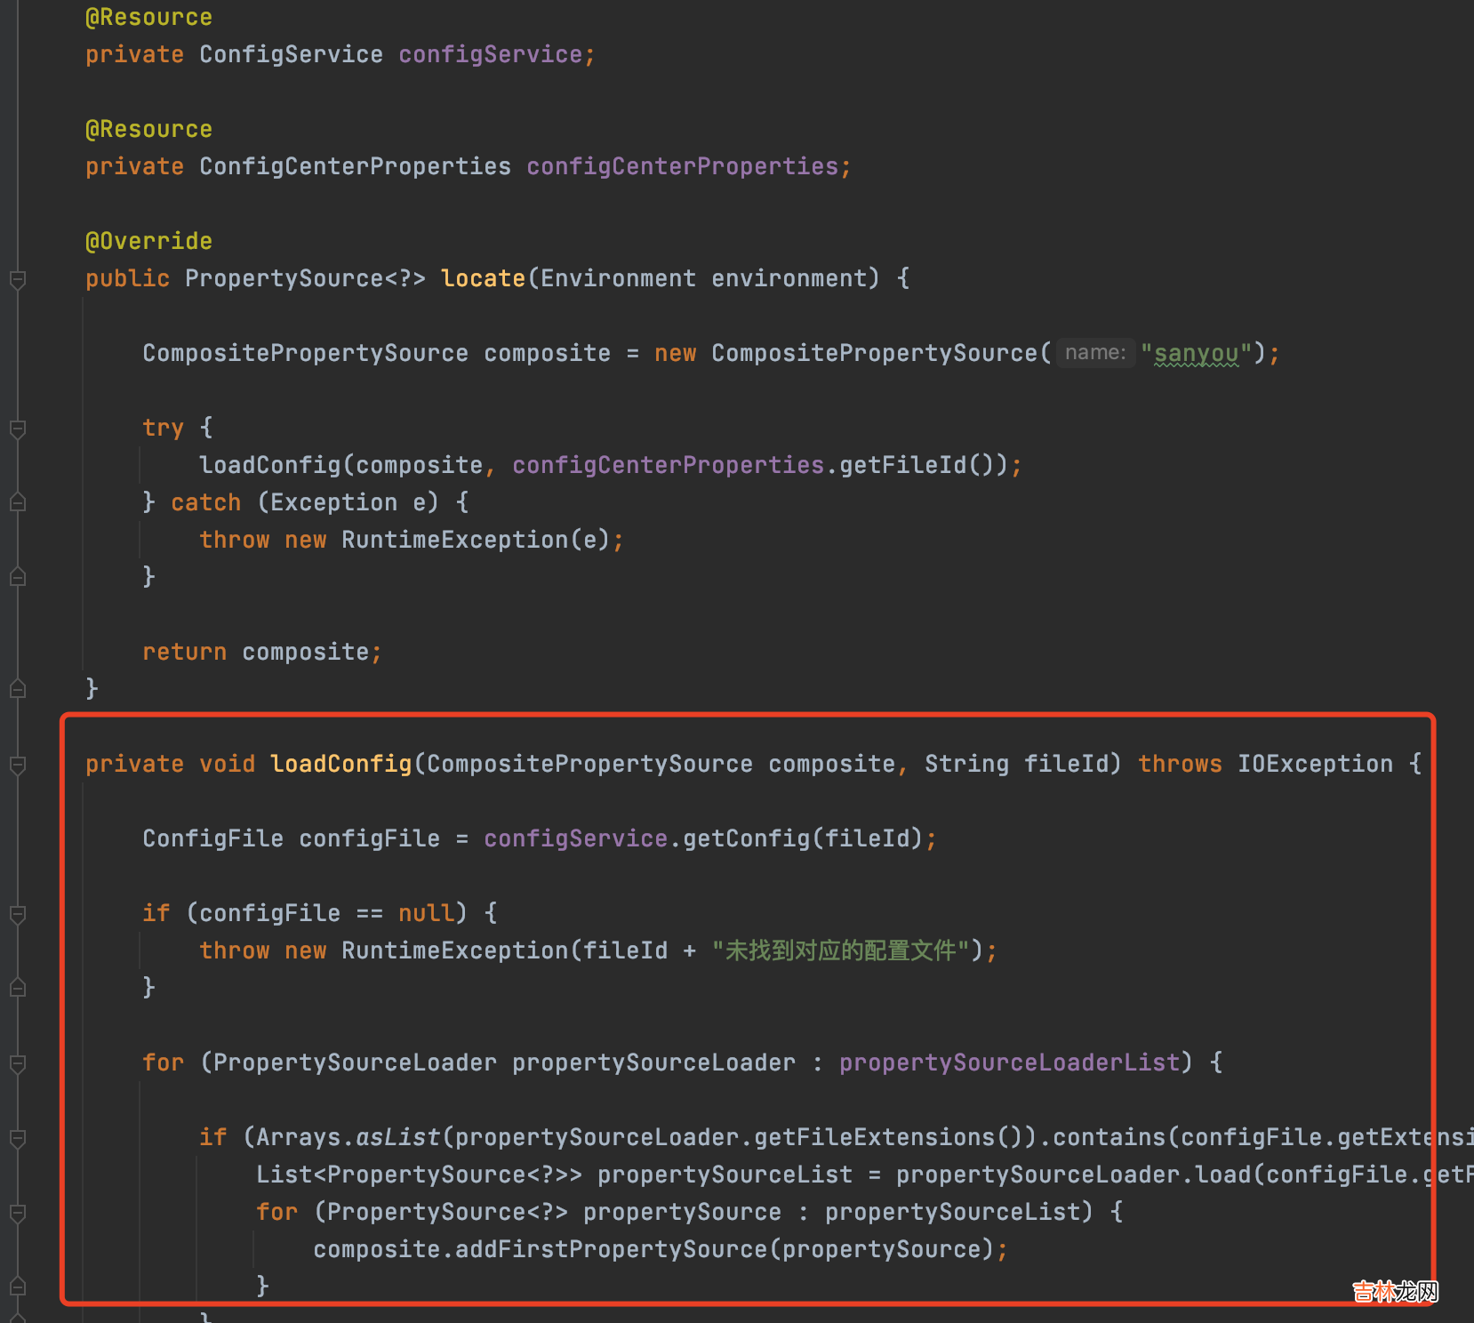
Task: Click the null keyword in the if condition
Action: [426, 913]
